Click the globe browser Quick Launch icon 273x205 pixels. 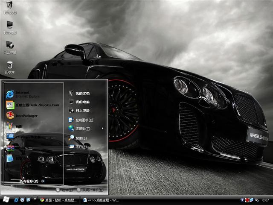22,200
